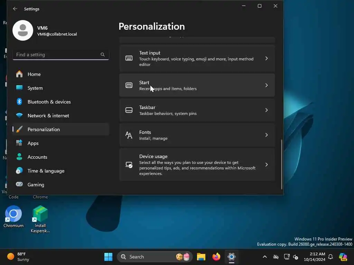Click the Bluetooth icon in sidebar
The width and height of the screenshot is (354, 265).
pos(19,102)
